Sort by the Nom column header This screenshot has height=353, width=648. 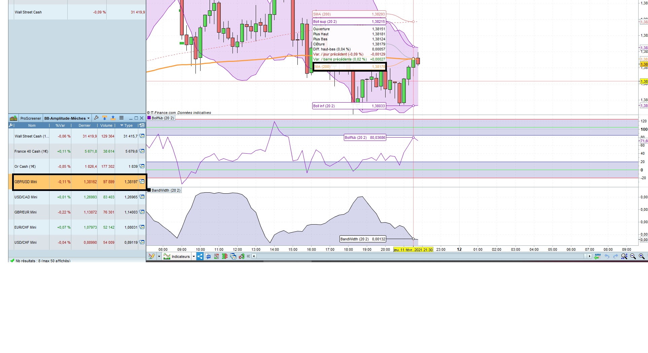pos(32,125)
